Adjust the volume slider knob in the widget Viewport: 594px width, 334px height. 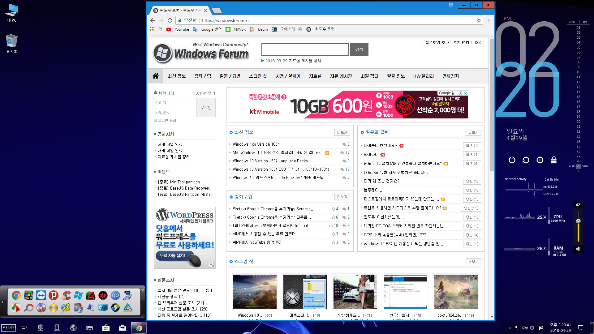pyautogui.click(x=578, y=221)
